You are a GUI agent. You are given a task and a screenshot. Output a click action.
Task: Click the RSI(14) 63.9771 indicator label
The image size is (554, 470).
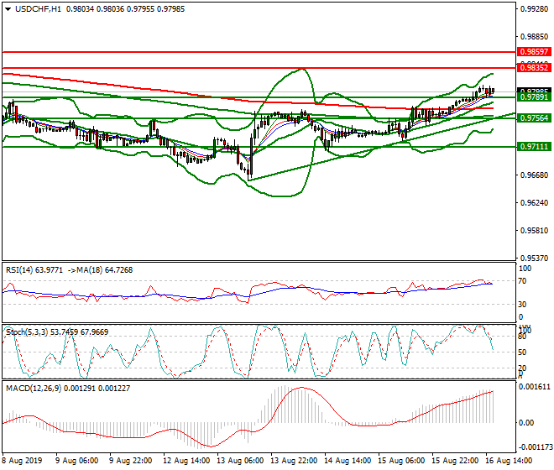[34, 270]
